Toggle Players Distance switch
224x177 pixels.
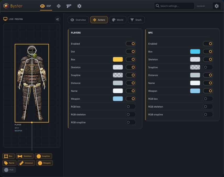click(x=130, y=83)
